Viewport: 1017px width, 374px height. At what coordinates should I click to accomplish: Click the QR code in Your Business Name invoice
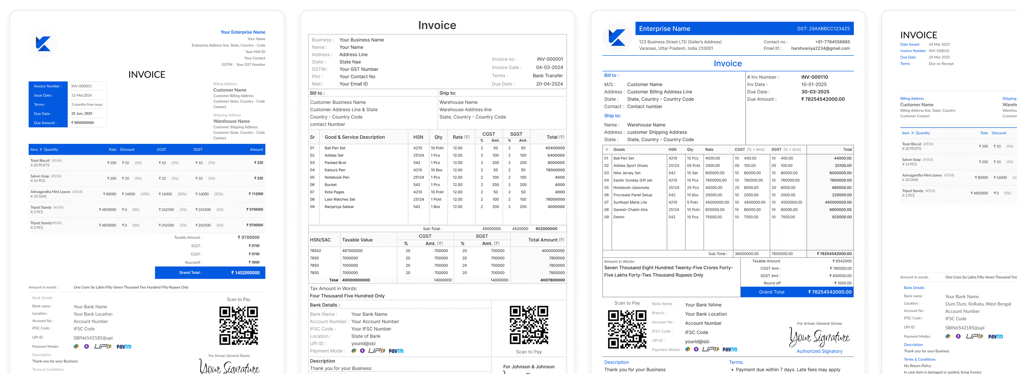(529, 325)
